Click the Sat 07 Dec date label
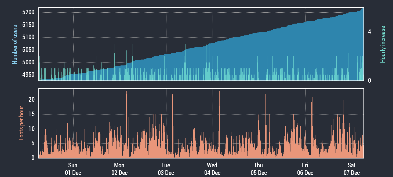 (351, 169)
